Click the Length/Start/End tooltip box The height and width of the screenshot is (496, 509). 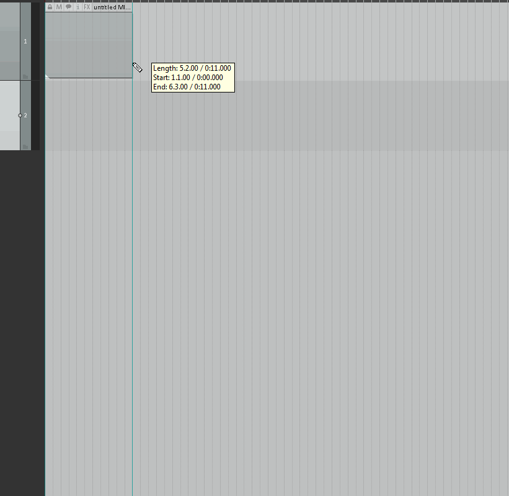(193, 78)
